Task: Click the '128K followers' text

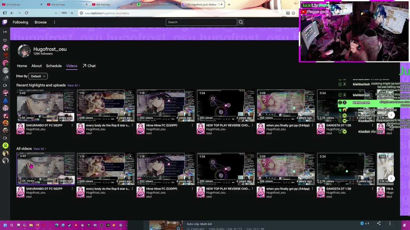Action: tap(43, 54)
